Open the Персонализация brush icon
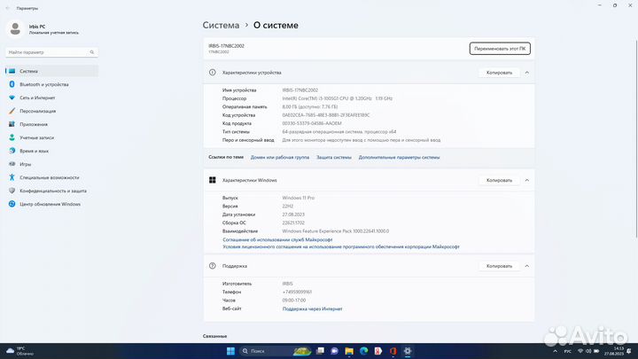 click(x=12, y=111)
